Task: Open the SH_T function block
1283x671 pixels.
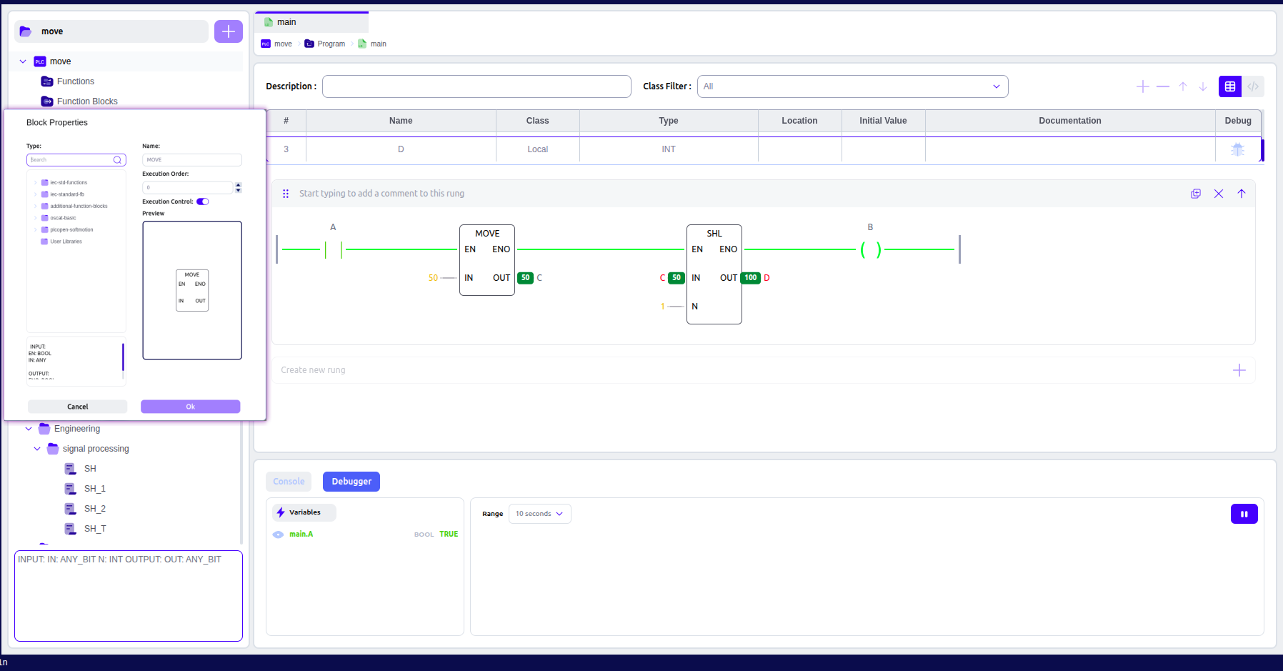Action: tap(95, 529)
